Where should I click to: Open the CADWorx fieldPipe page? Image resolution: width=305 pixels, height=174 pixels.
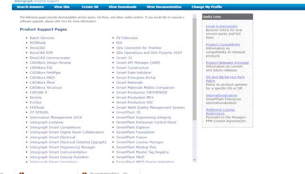pyautogui.click(x=45, y=72)
